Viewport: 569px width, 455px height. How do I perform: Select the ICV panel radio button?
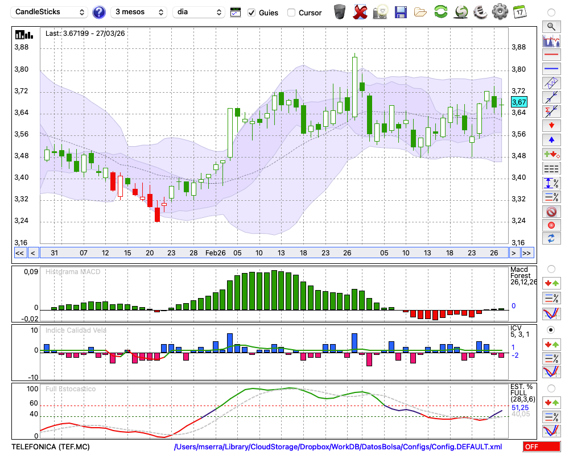(x=551, y=329)
